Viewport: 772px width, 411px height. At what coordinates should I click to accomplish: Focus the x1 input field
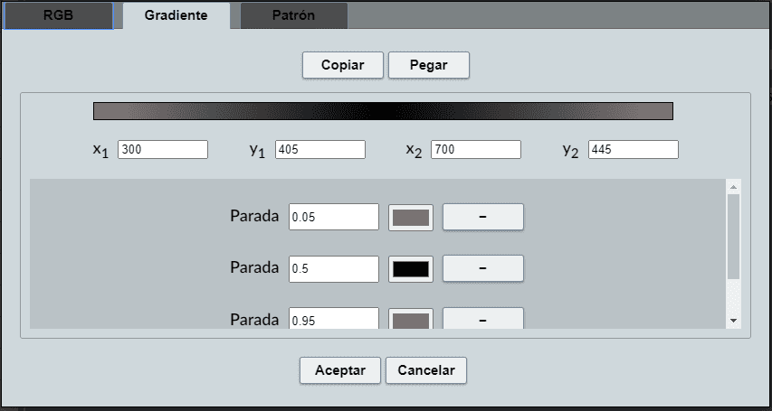163,150
